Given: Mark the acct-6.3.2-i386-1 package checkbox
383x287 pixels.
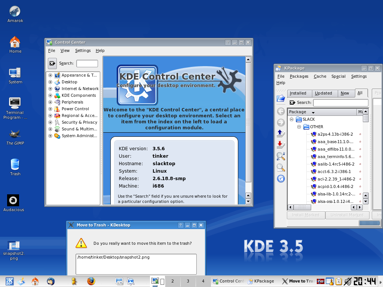Looking at the screenshot, I should [360, 172].
